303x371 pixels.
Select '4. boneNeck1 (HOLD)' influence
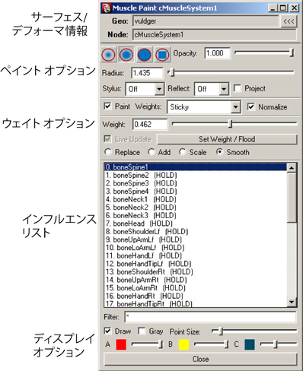click(x=196, y=199)
